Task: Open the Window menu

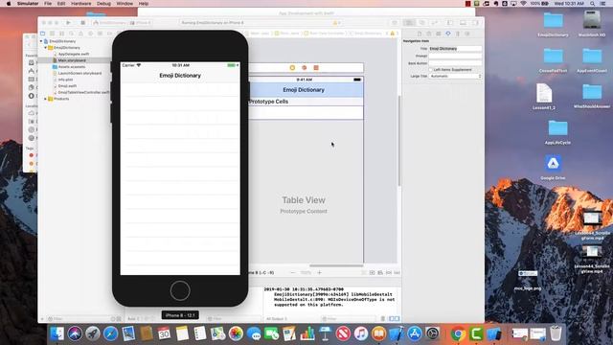Action: (125, 4)
